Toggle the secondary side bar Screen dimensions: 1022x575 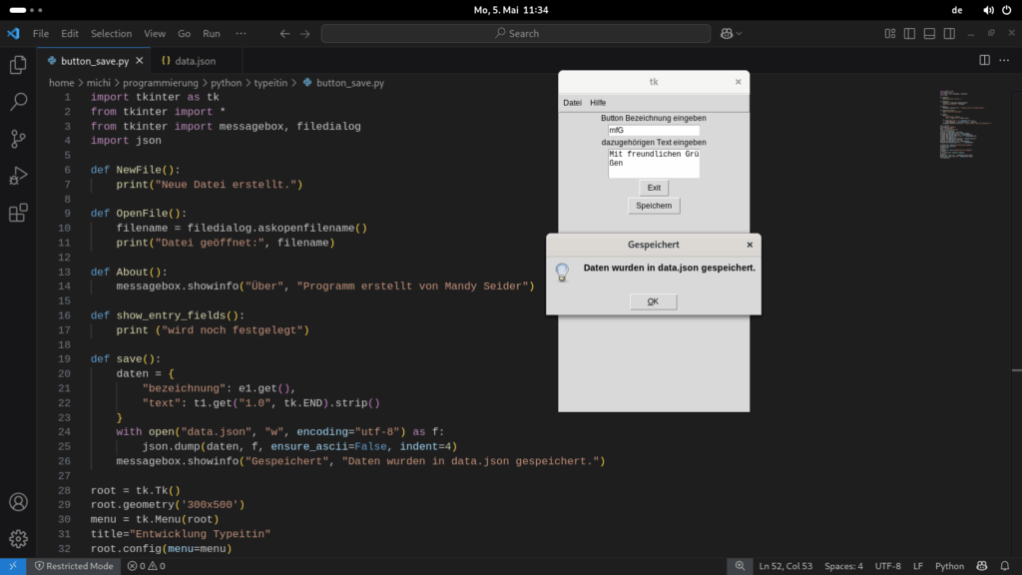click(x=950, y=33)
